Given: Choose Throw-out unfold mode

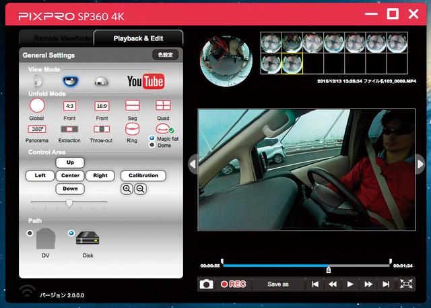Looking at the screenshot, I should click(x=102, y=129).
